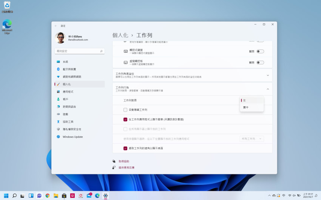Open the Windows Start button
This screenshot has width=321, height=200.
tap(6, 196)
